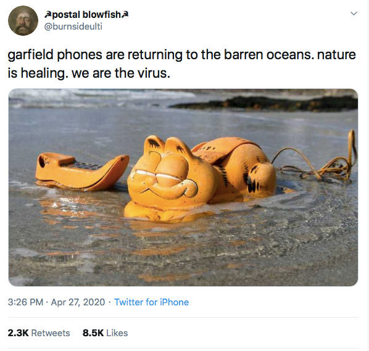
Task: Open the 'postal blowfish' display name
Action: [x=86, y=15]
